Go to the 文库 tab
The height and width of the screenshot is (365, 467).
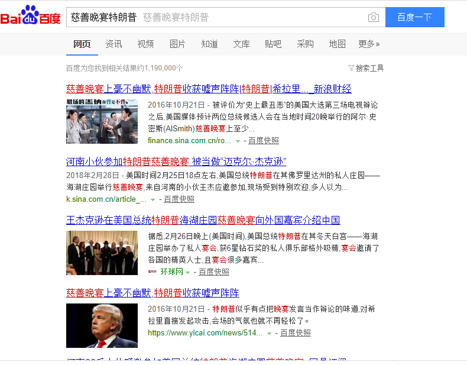241,44
